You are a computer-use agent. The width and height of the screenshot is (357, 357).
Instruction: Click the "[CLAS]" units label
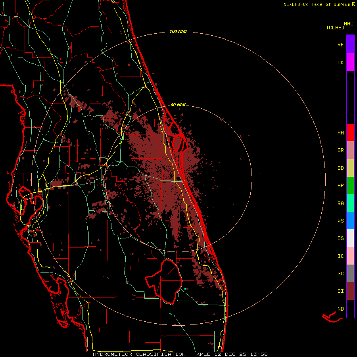pos(335,27)
